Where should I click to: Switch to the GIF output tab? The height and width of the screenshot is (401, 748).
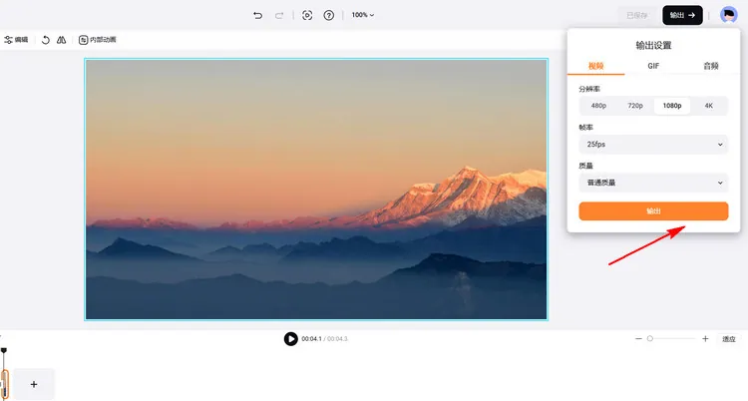[653, 65]
